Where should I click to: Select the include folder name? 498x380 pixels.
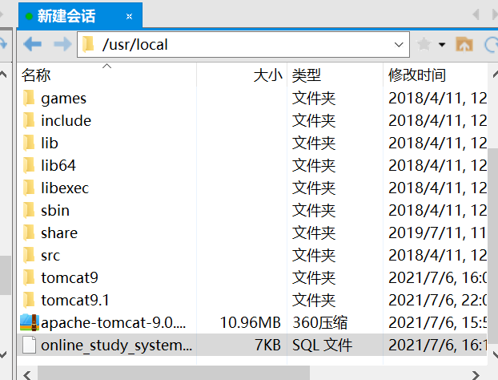point(66,120)
